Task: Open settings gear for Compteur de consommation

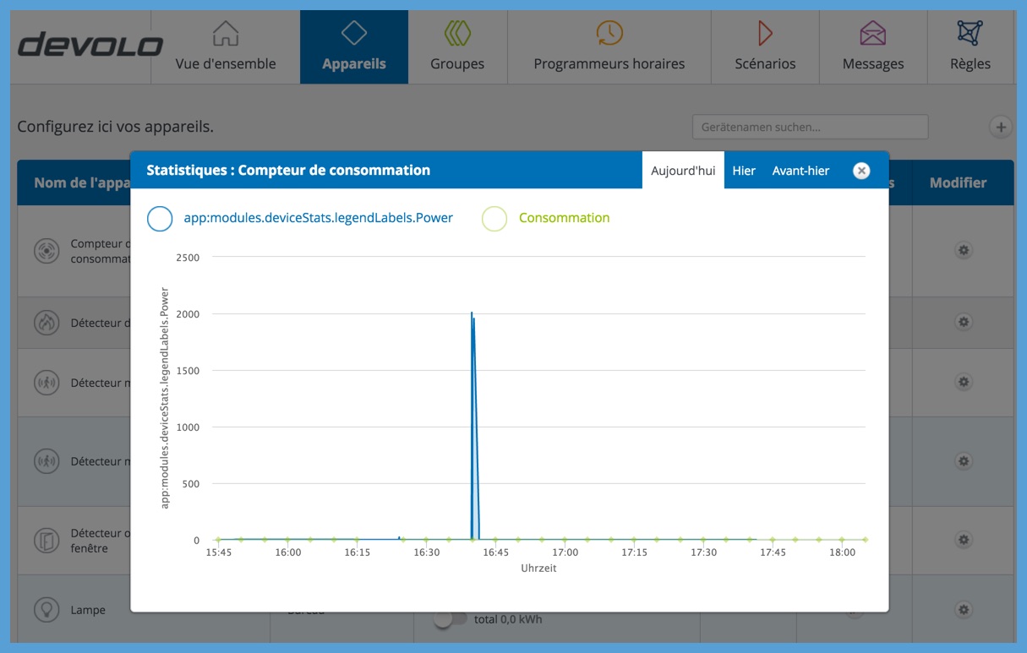Action: pos(963,250)
